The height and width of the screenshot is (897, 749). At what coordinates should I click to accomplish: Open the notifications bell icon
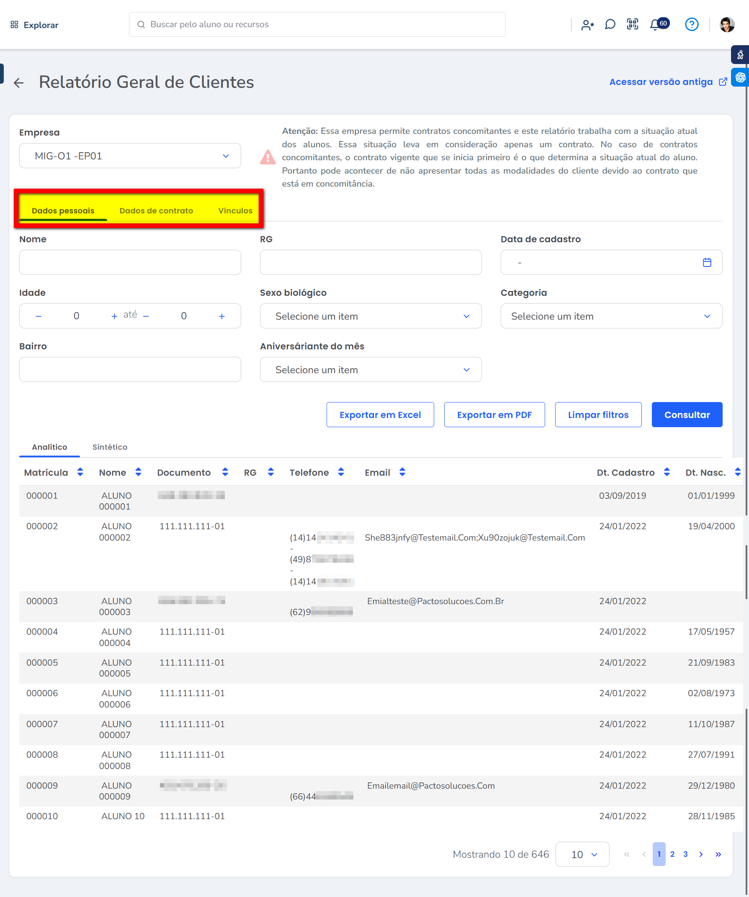click(x=654, y=25)
